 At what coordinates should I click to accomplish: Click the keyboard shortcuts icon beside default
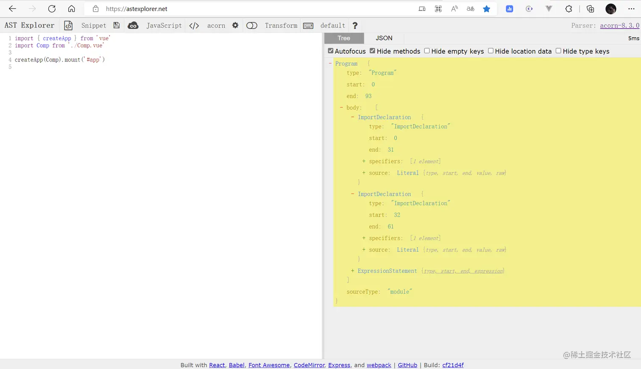coord(308,25)
